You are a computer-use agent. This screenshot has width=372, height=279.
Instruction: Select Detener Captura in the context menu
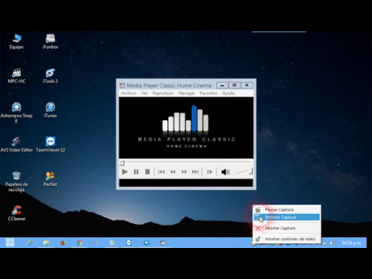click(x=287, y=217)
